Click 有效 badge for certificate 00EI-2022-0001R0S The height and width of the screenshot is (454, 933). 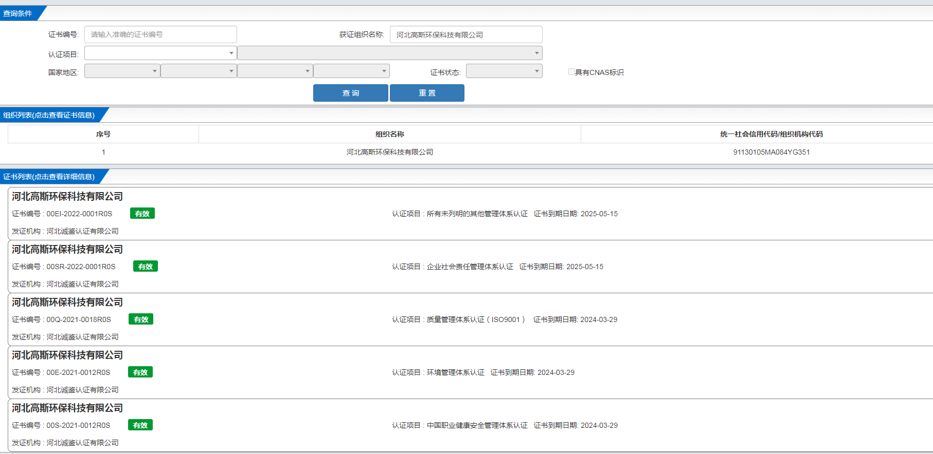pos(142,214)
